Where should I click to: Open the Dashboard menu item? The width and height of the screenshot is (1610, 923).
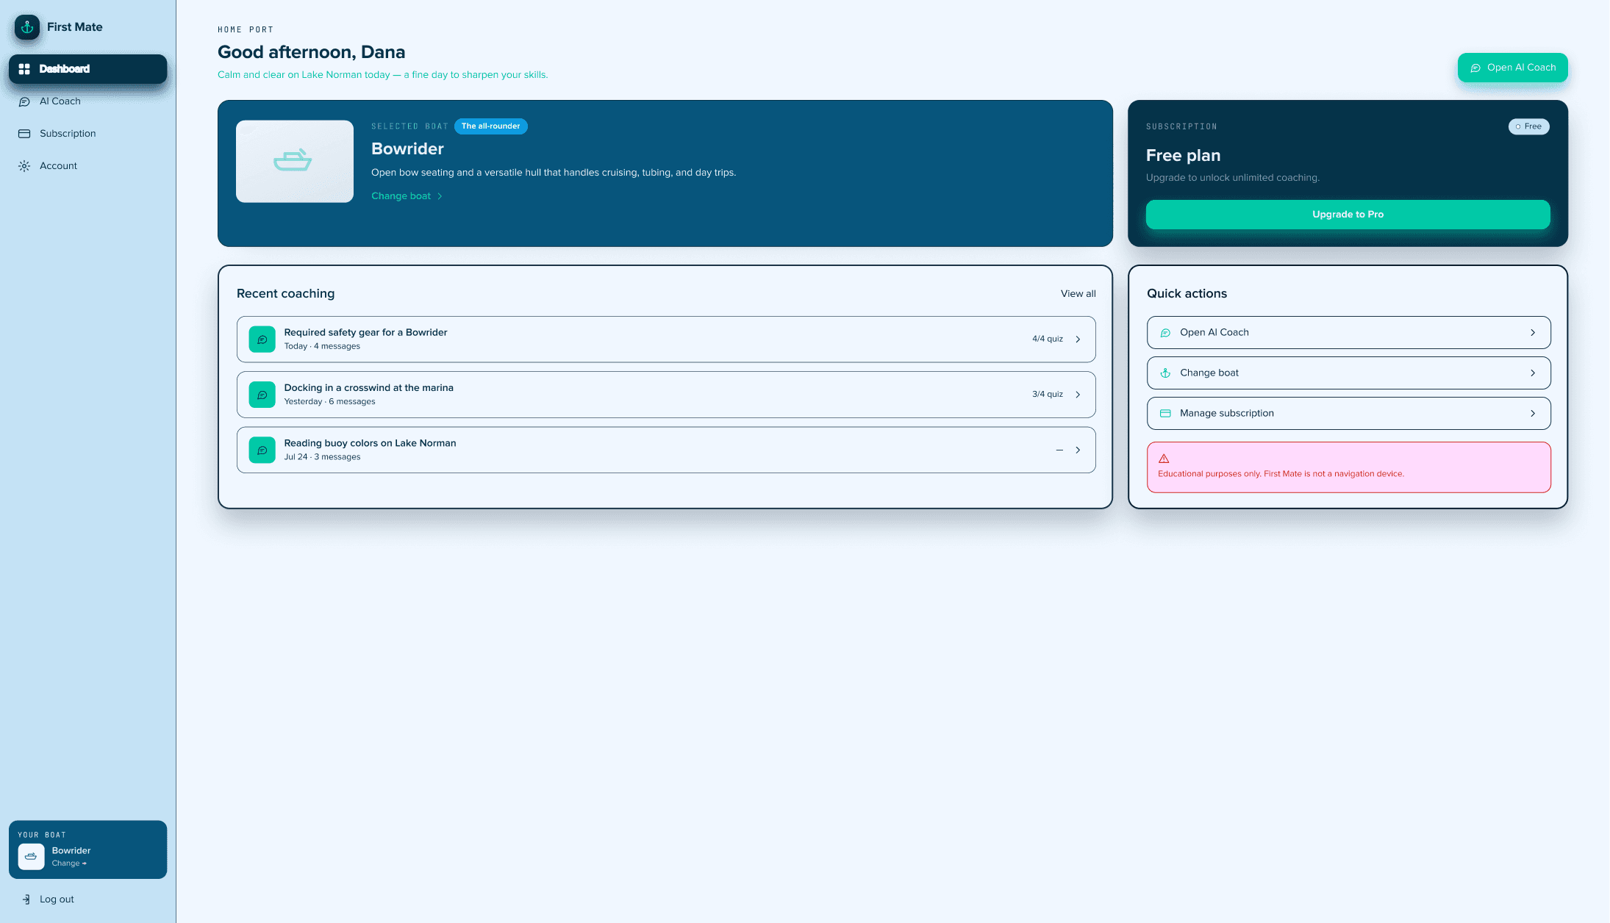88,69
